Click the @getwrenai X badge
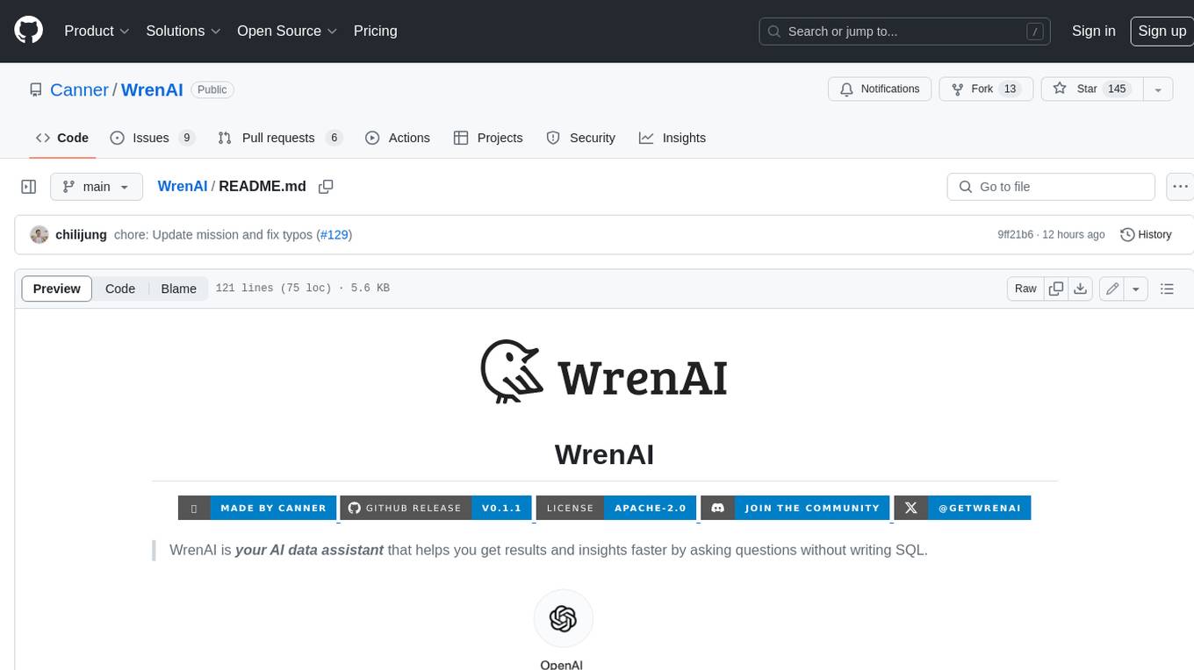 [962, 508]
